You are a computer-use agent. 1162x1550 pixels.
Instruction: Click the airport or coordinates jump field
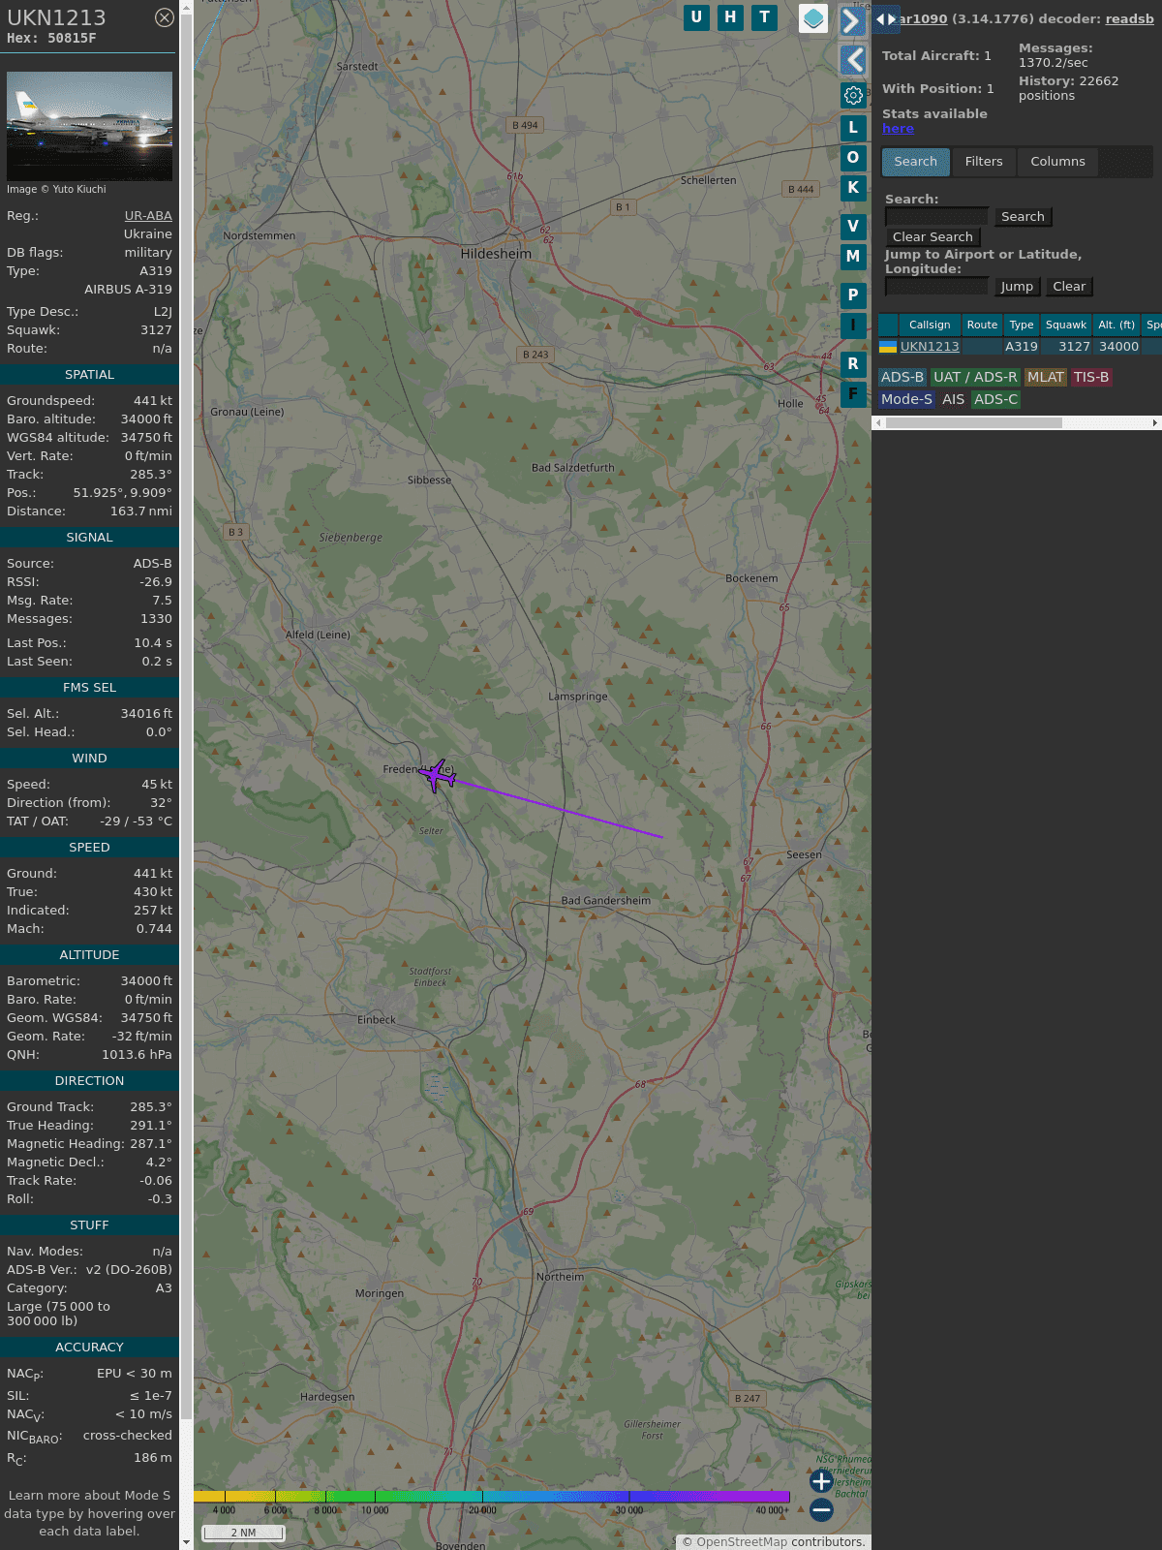coord(936,287)
